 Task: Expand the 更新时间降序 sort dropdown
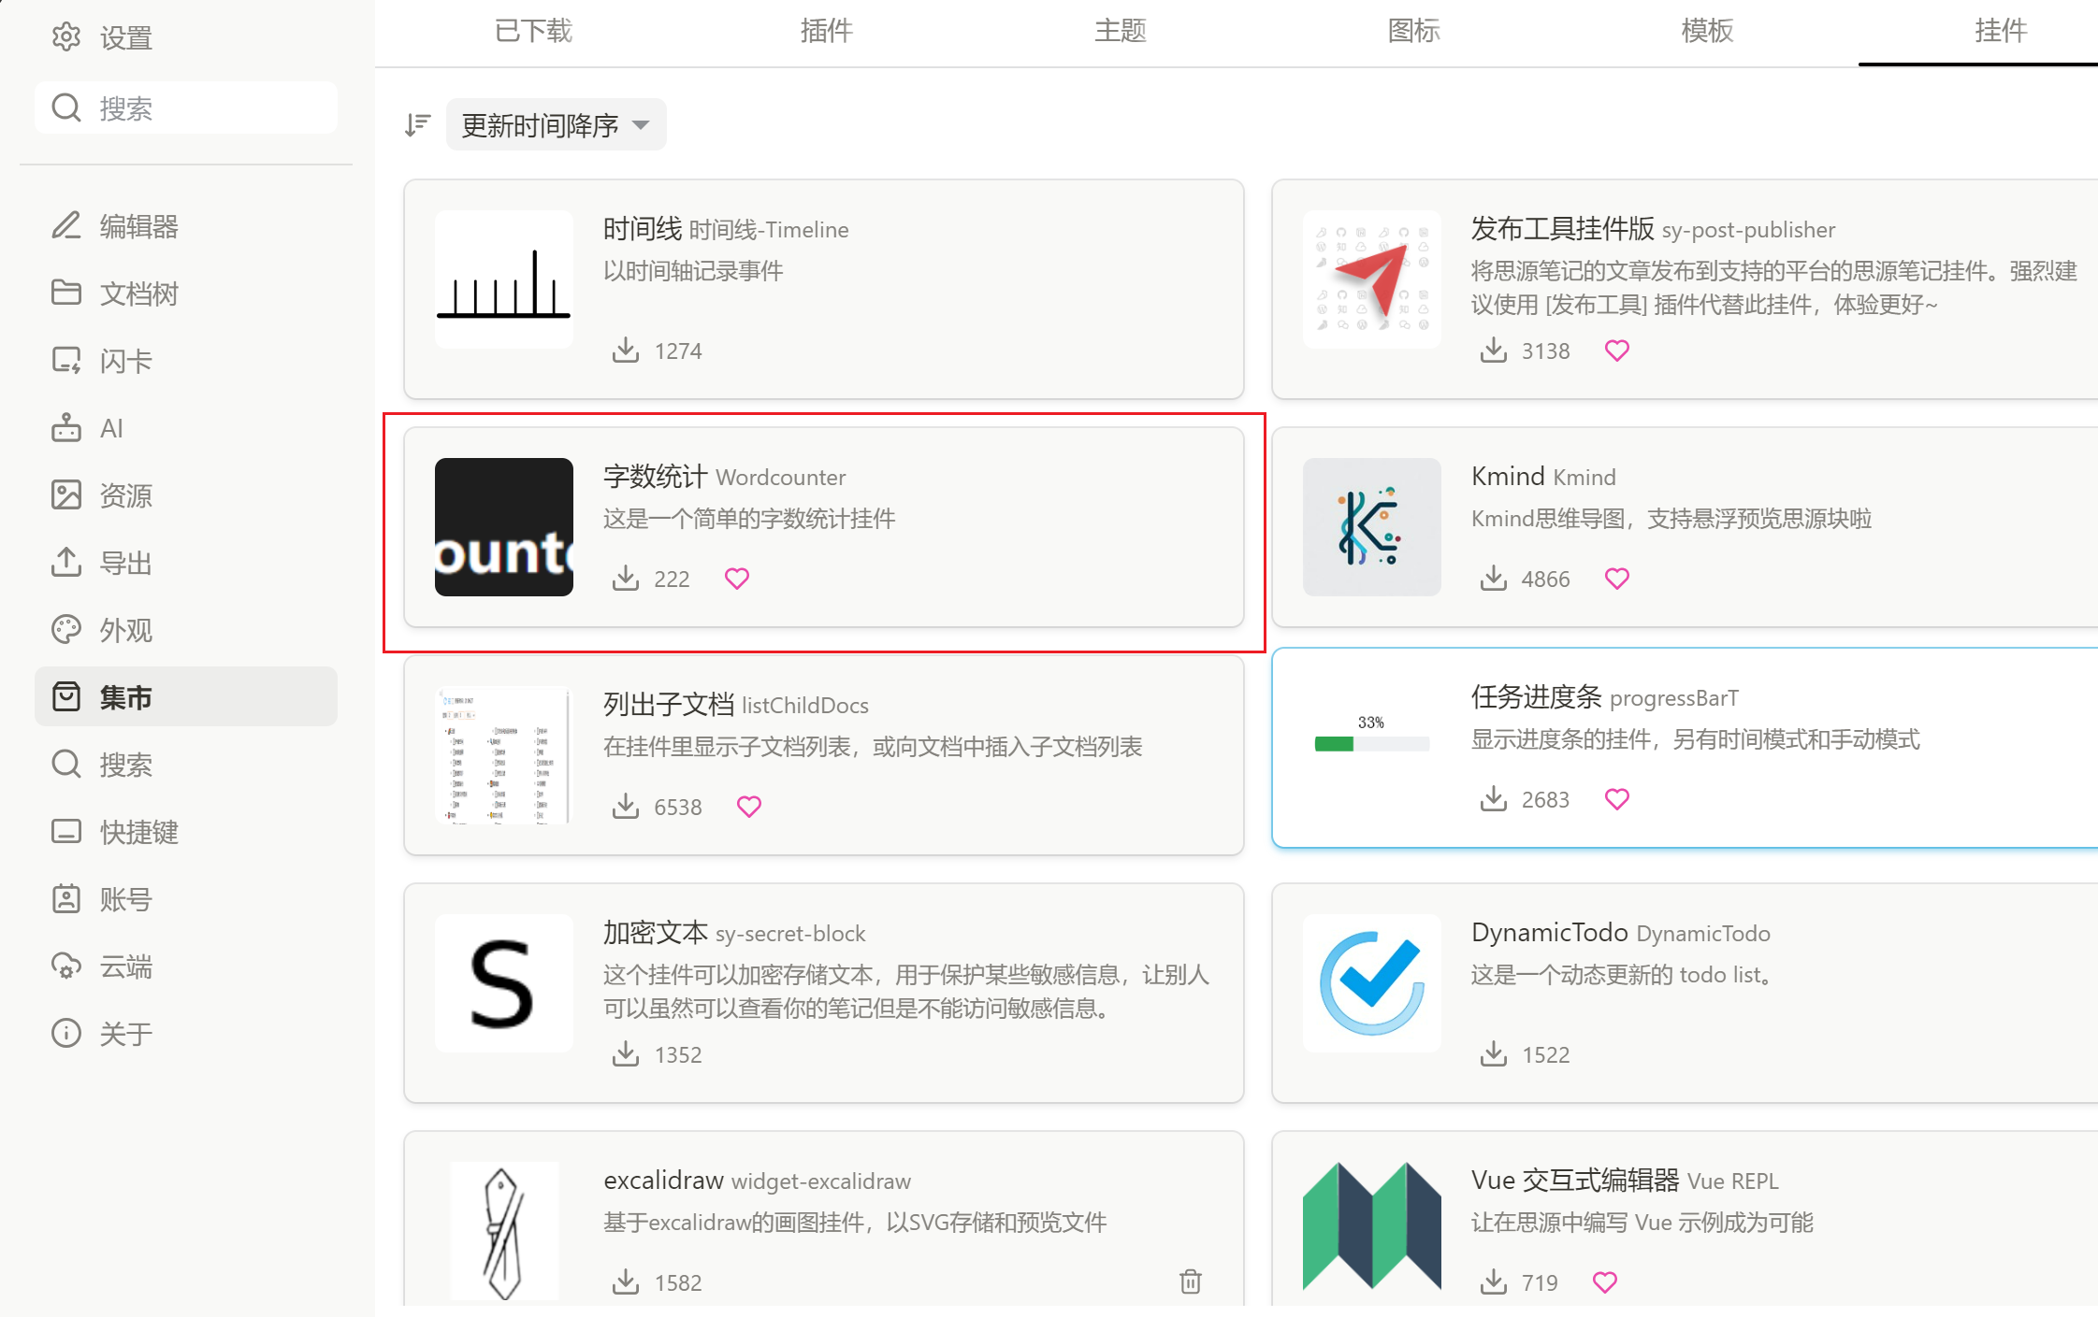pyautogui.click(x=556, y=124)
